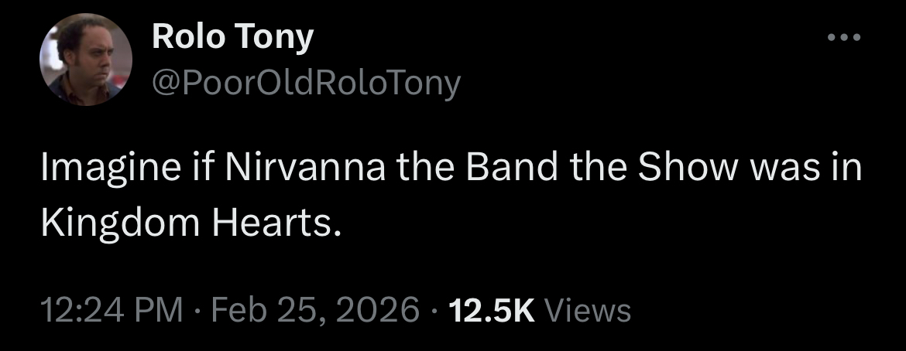Viewport: 906px width, 351px height.
Task: Click the 12:24 PM timestamp
Action: [x=111, y=311]
